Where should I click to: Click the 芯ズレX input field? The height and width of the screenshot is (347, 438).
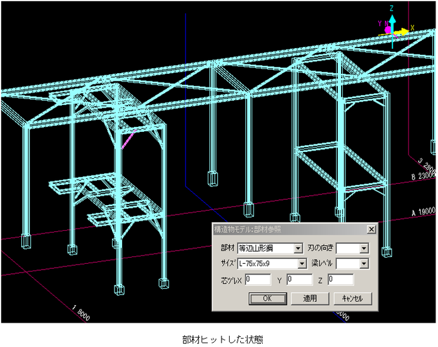pos(258,279)
